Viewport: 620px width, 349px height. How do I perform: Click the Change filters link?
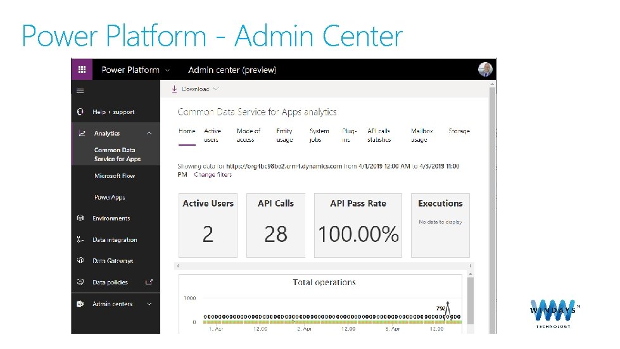click(x=213, y=175)
